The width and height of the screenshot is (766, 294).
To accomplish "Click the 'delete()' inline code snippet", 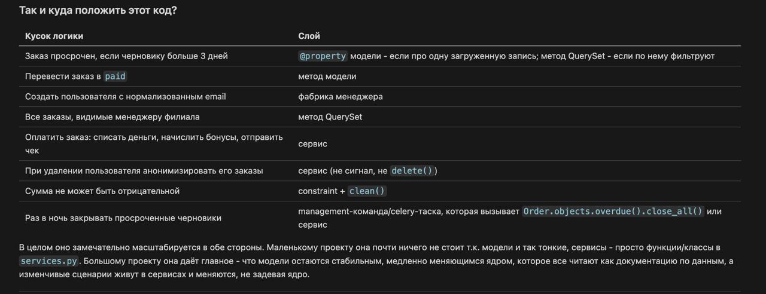I will [x=412, y=170].
